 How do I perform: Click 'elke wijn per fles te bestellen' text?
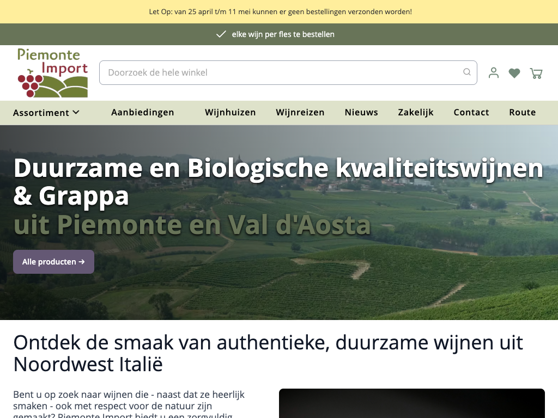(x=283, y=34)
